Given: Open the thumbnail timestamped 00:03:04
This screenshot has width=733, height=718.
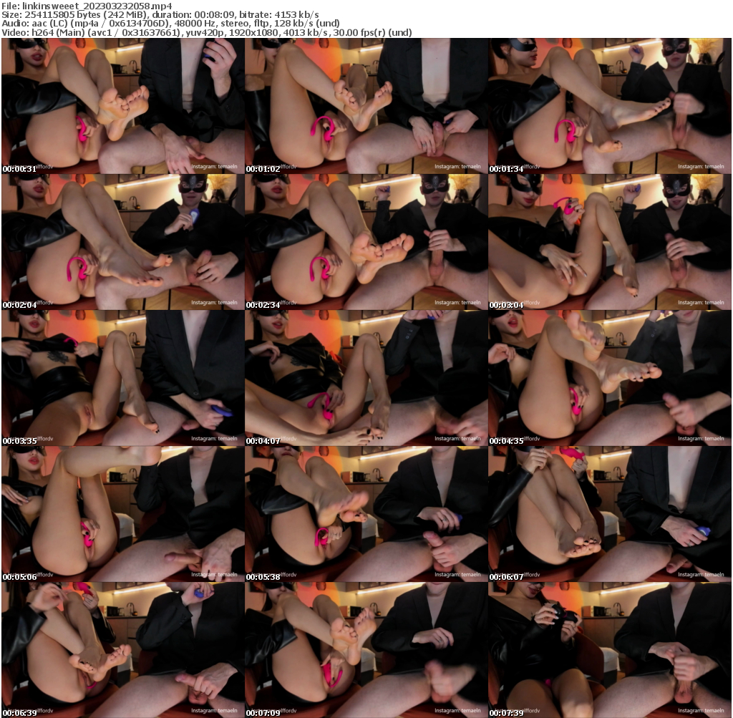Looking at the screenshot, I should click(x=611, y=243).
